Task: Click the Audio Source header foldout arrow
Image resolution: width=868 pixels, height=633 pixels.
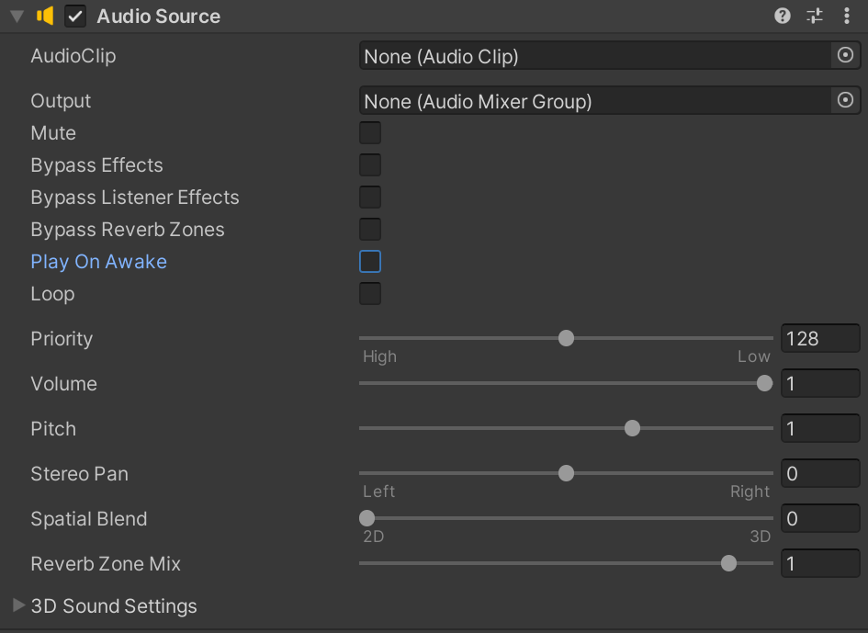Action: [15, 16]
